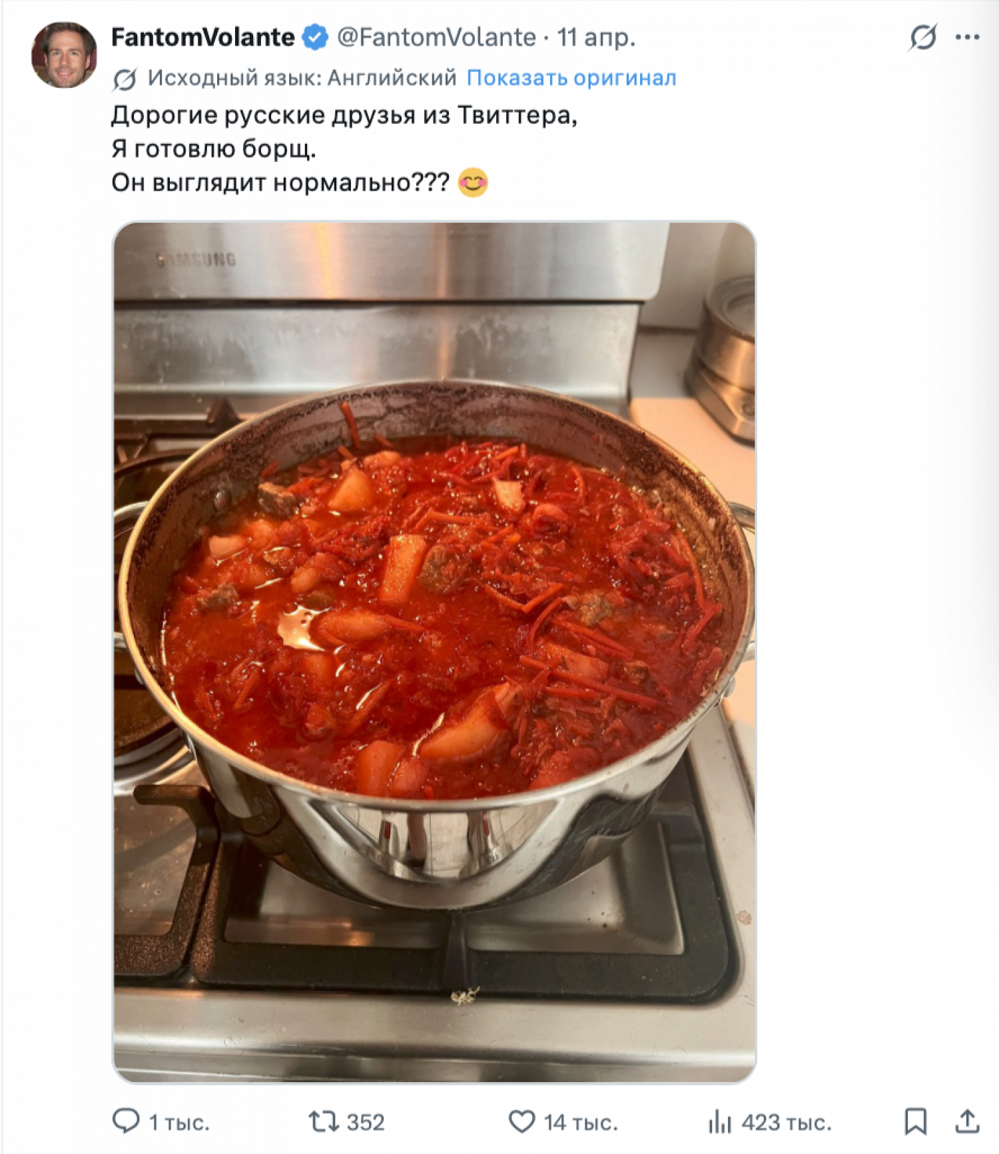Open the tweet via 11 апр. timestamp

[x=596, y=37]
